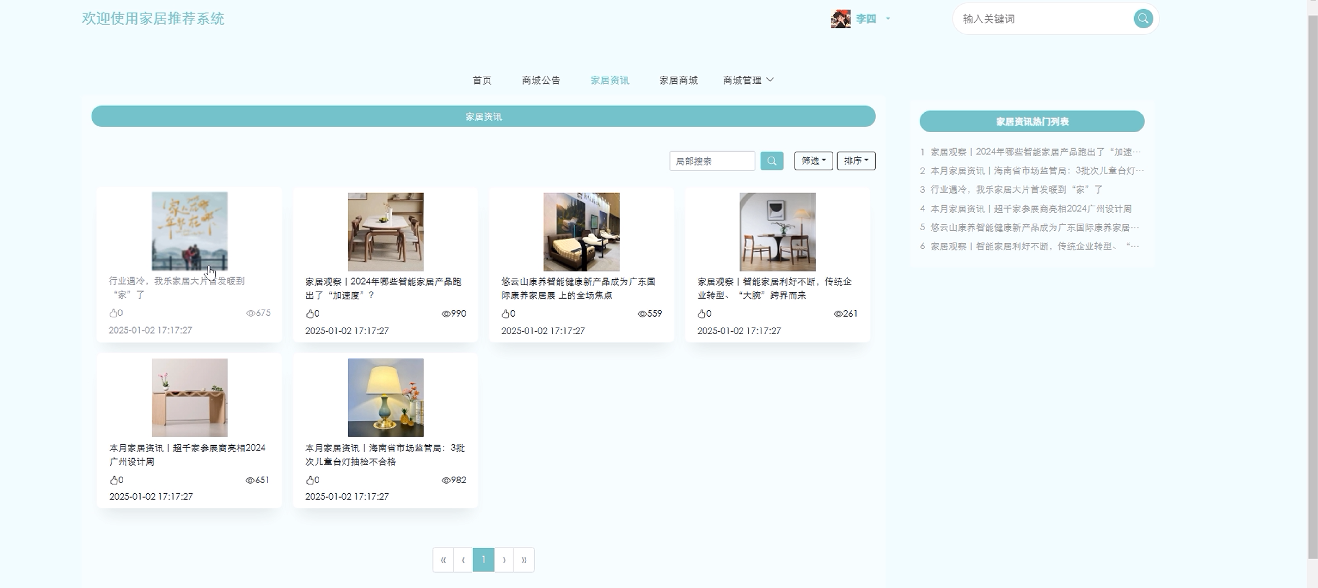
Task: Click view-count eye icon showing 675
Action: pyautogui.click(x=250, y=313)
